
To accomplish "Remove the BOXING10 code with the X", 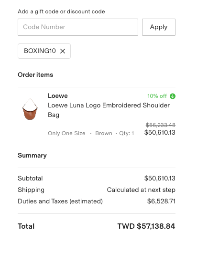I will [63, 51].
